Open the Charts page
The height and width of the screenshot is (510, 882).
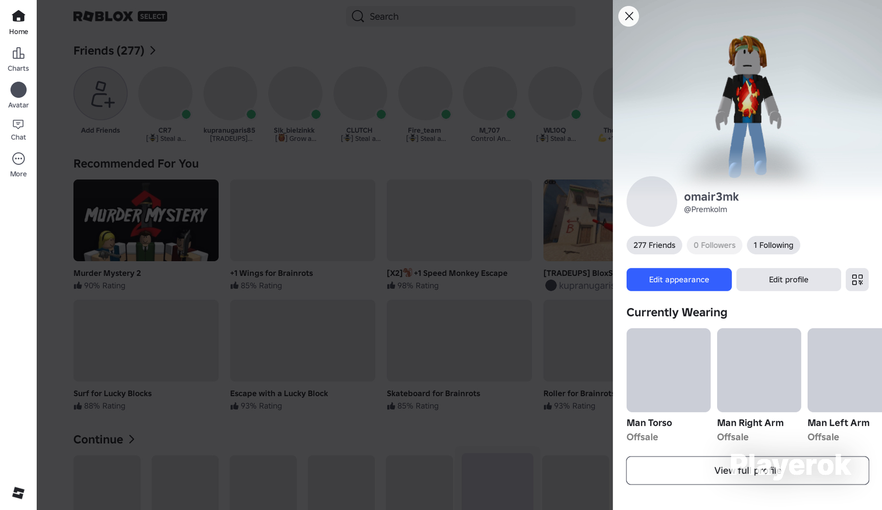18,60
